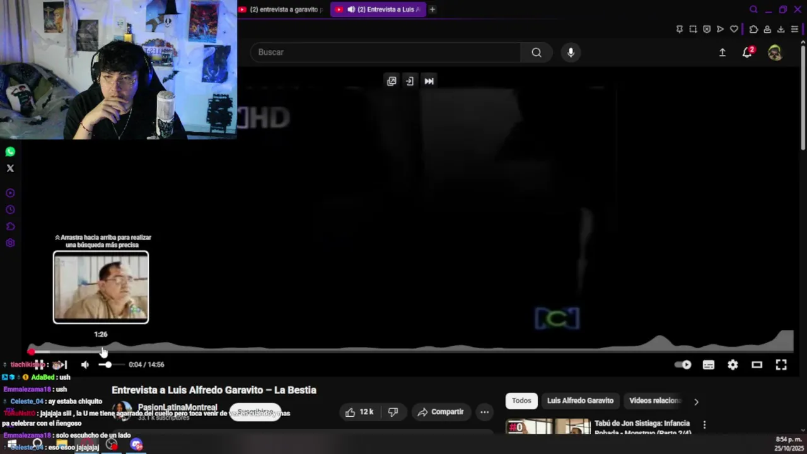Open the taskbar clock and date
The image size is (807, 454).
789,444
